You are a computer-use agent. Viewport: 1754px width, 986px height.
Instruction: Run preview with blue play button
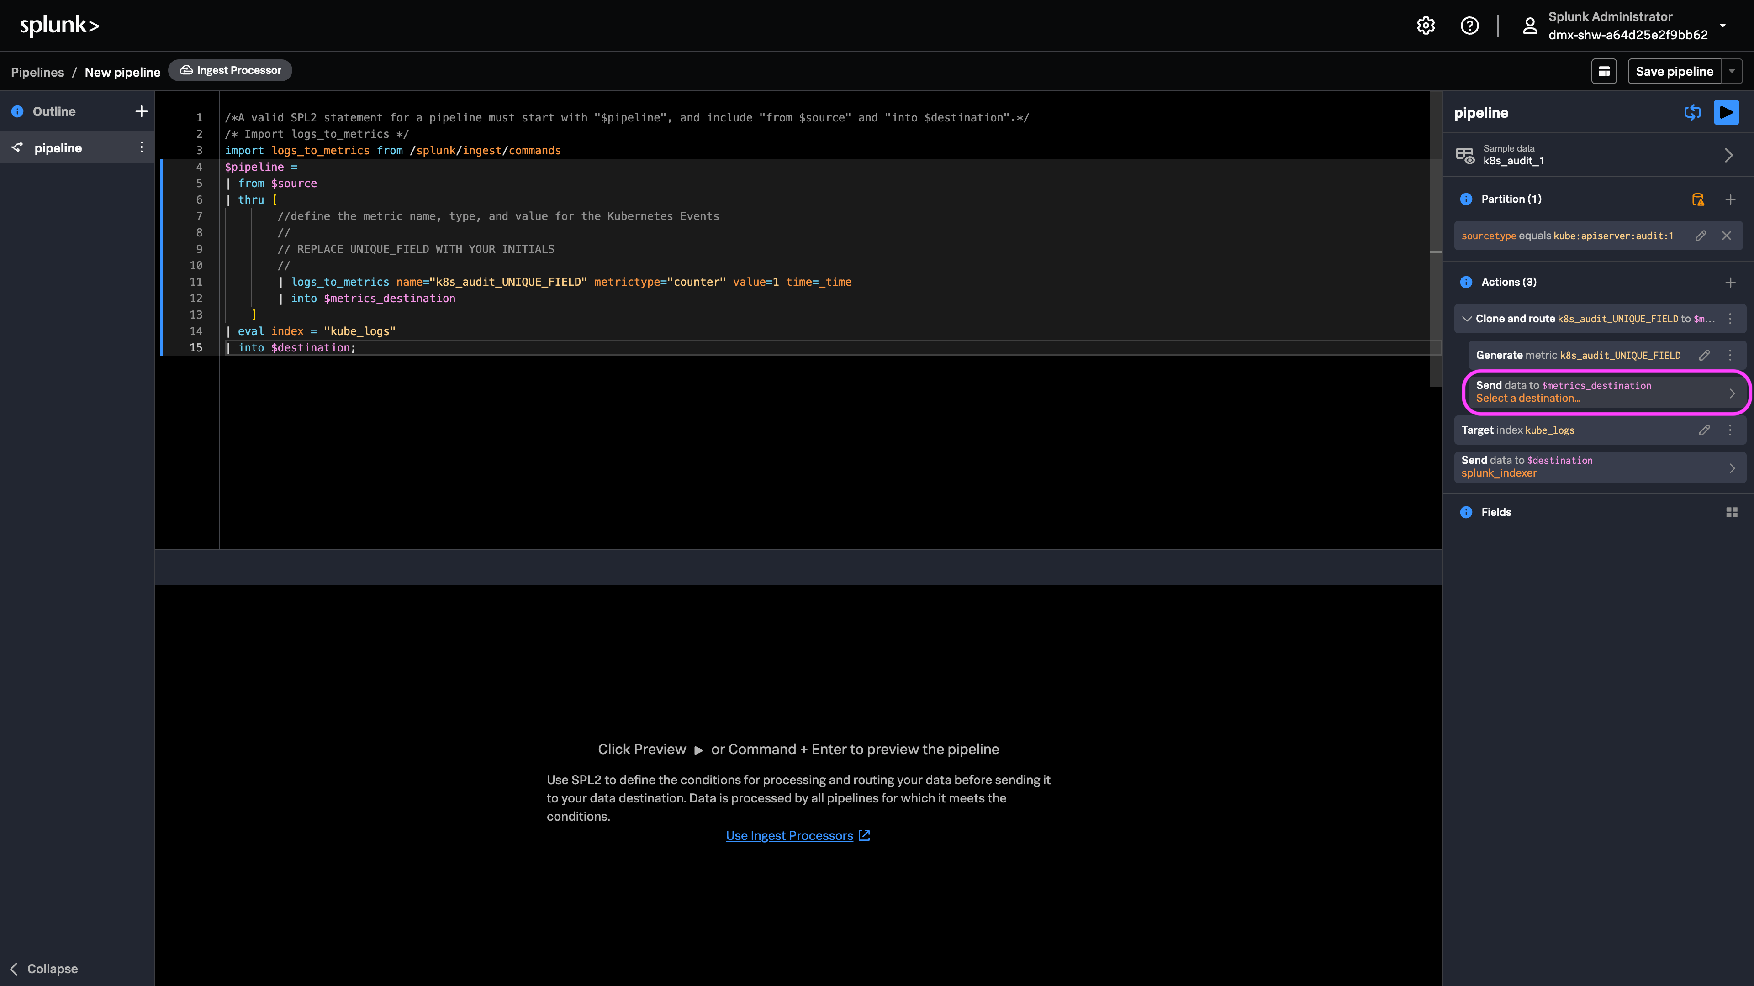(x=1726, y=113)
